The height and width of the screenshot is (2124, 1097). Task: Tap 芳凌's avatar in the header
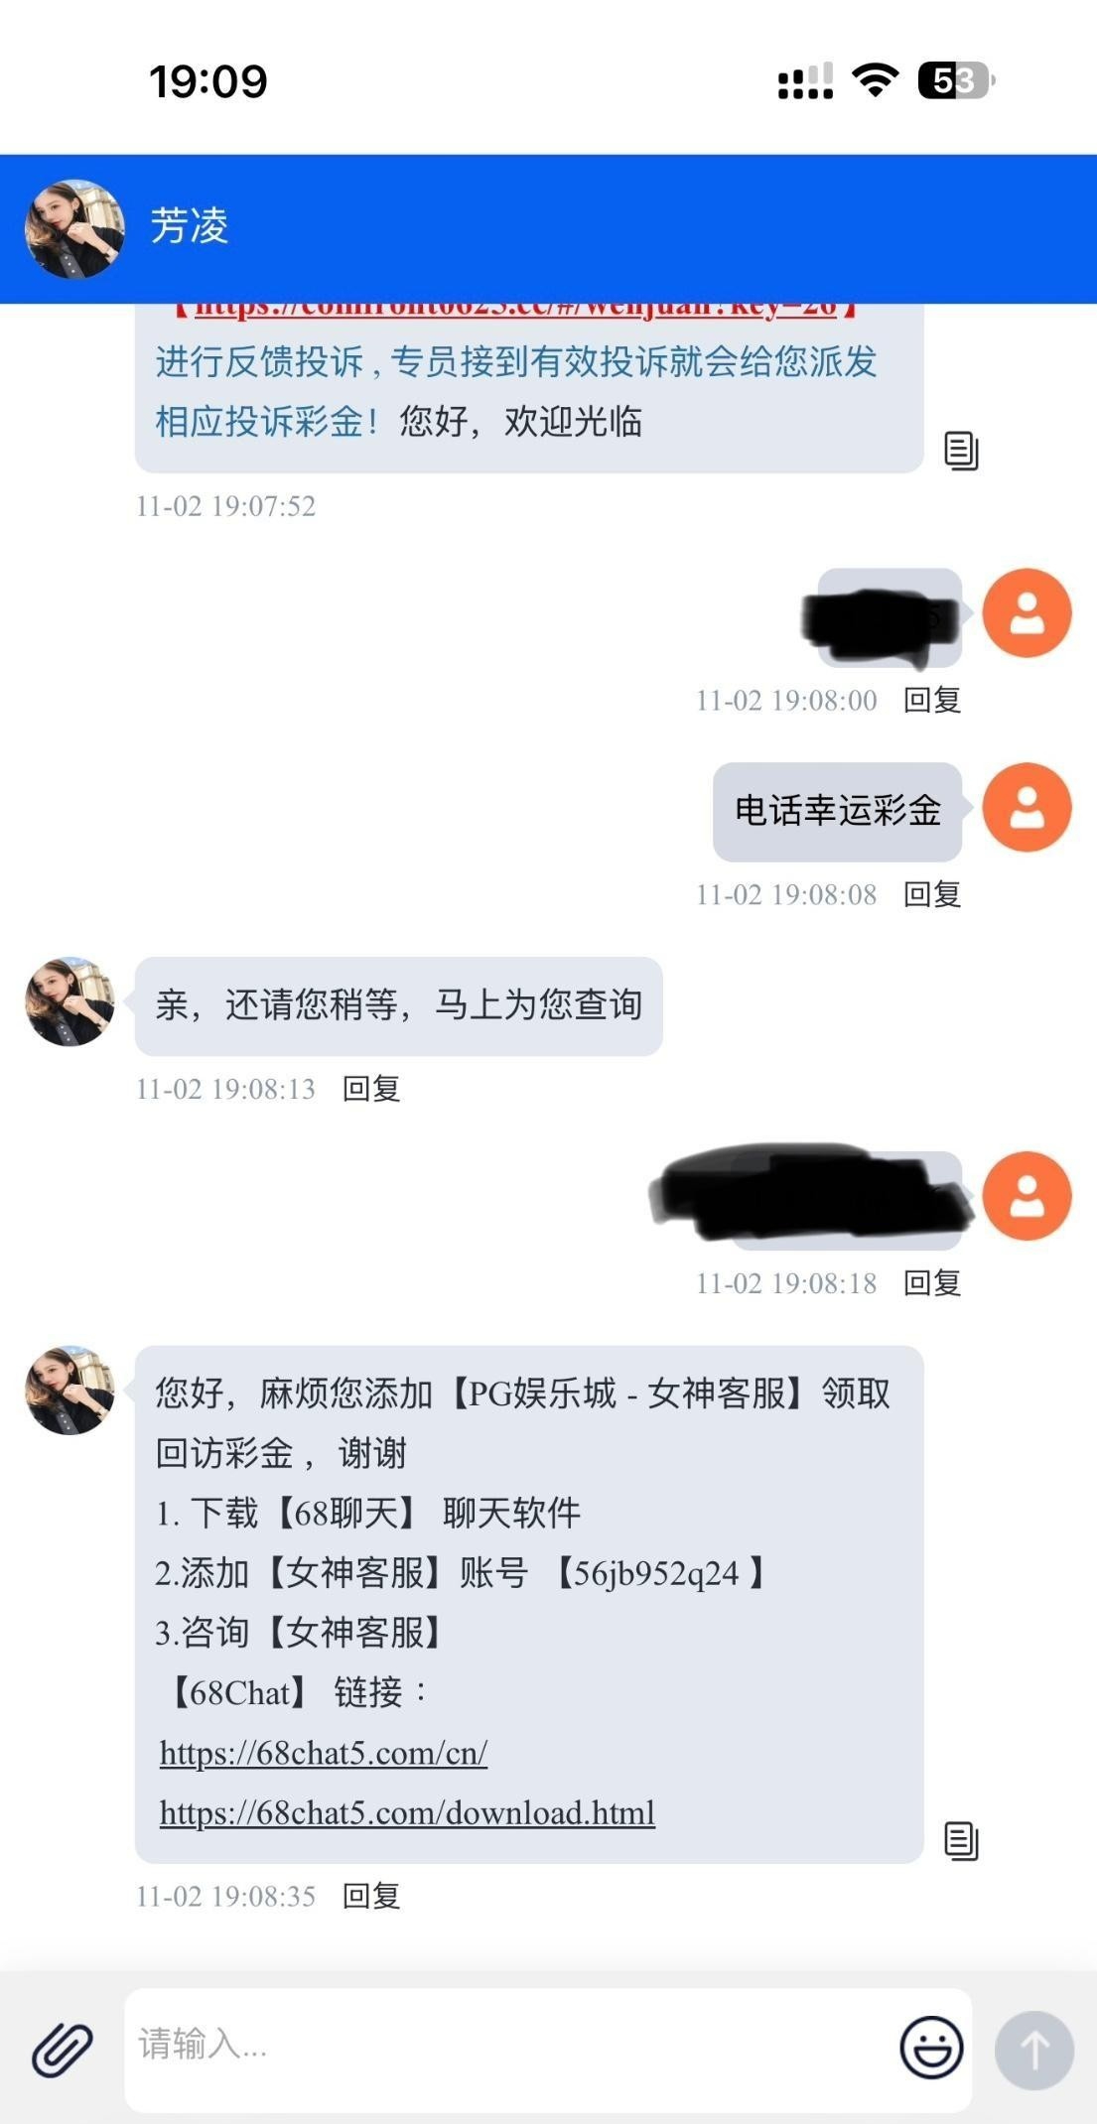click(x=74, y=228)
